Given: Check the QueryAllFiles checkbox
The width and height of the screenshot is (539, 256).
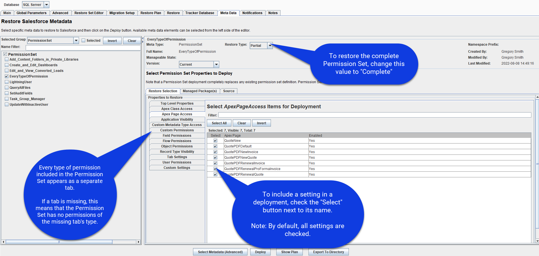Looking at the screenshot, I should (x=6, y=88).
